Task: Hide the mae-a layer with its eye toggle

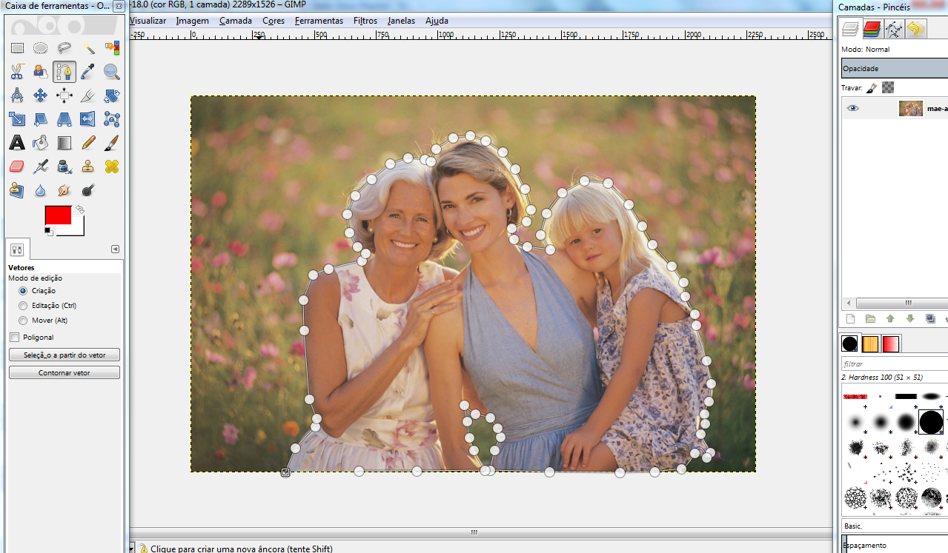Action: click(852, 108)
